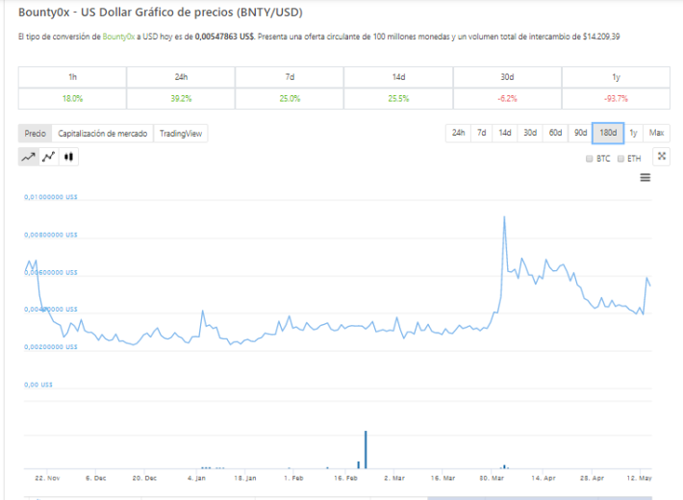Set chart range to 60d
Screen dimensions: 683x500
555,133
